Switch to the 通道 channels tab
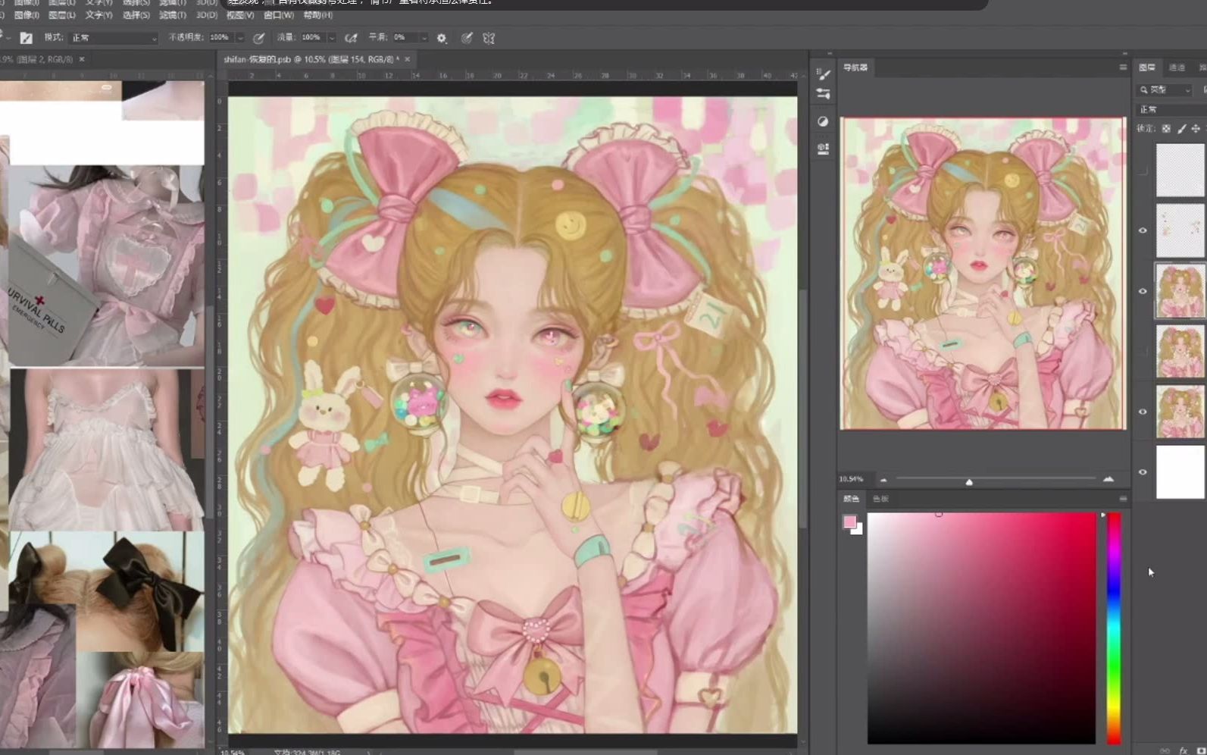The width and height of the screenshot is (1207, 755). (1177, 67)
